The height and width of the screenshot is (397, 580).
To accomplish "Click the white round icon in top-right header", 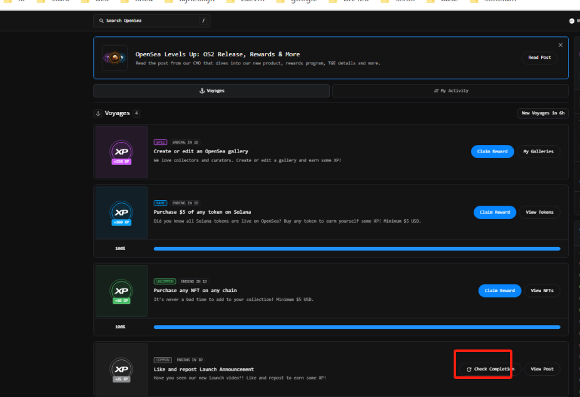I will (571, 21).
